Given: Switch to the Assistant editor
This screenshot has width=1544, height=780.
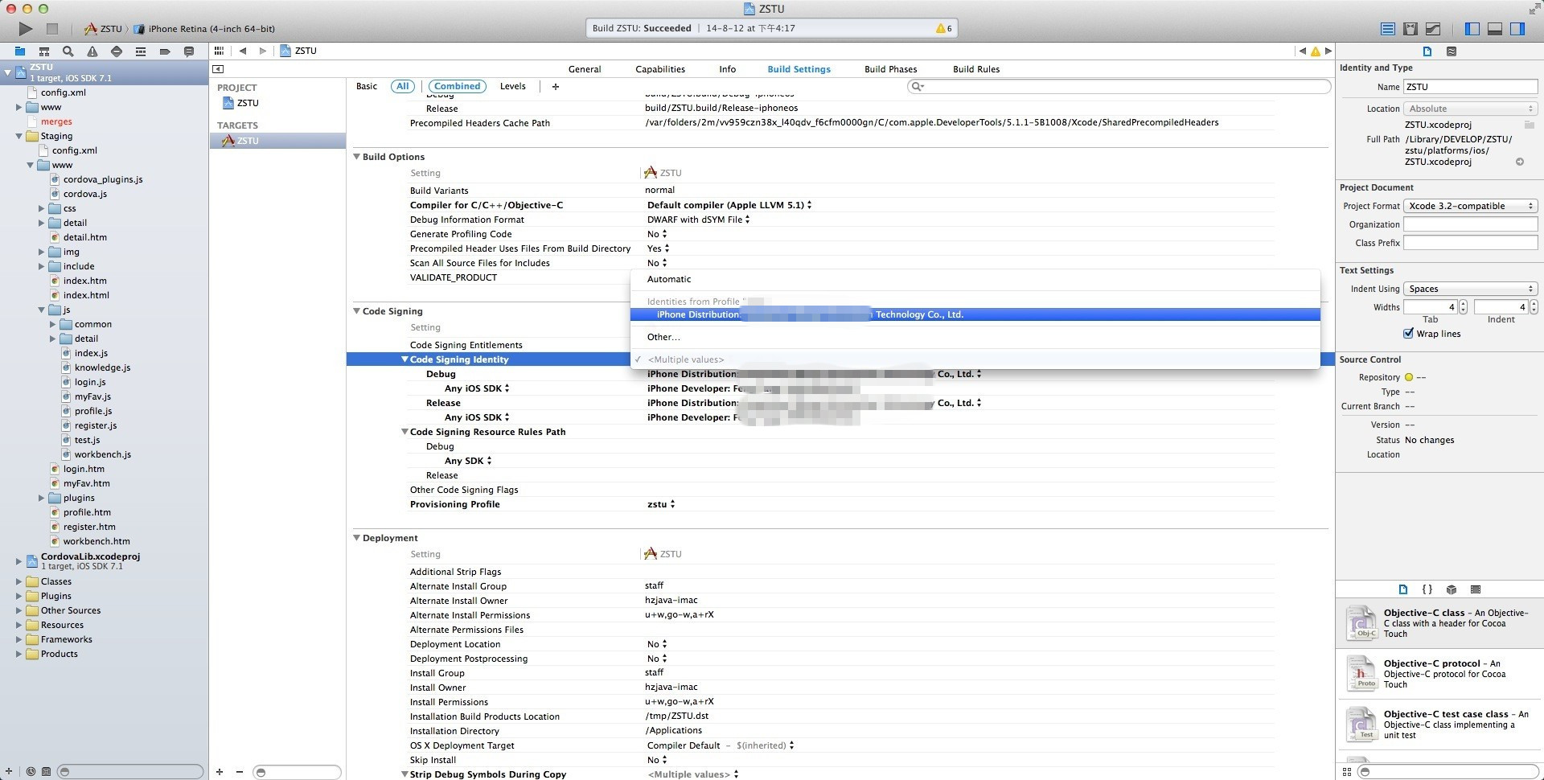Looking at the screenshot, I should (1411, 29).
